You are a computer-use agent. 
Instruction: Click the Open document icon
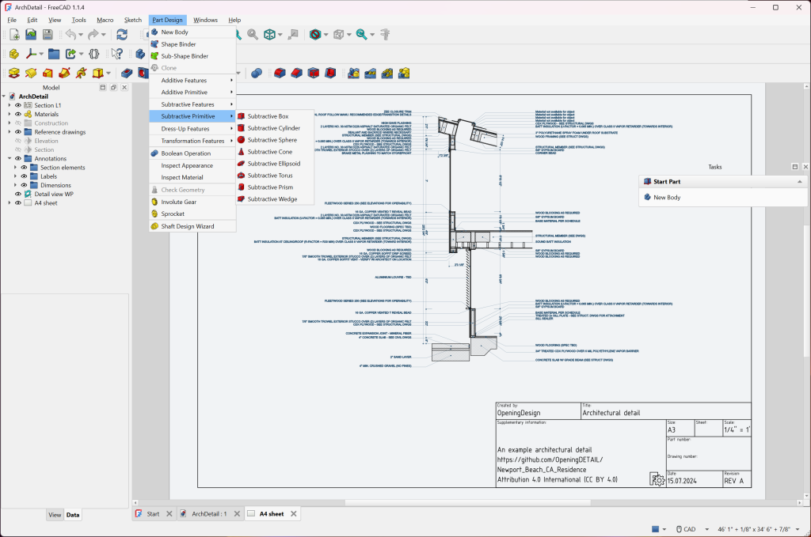point(31,35)
